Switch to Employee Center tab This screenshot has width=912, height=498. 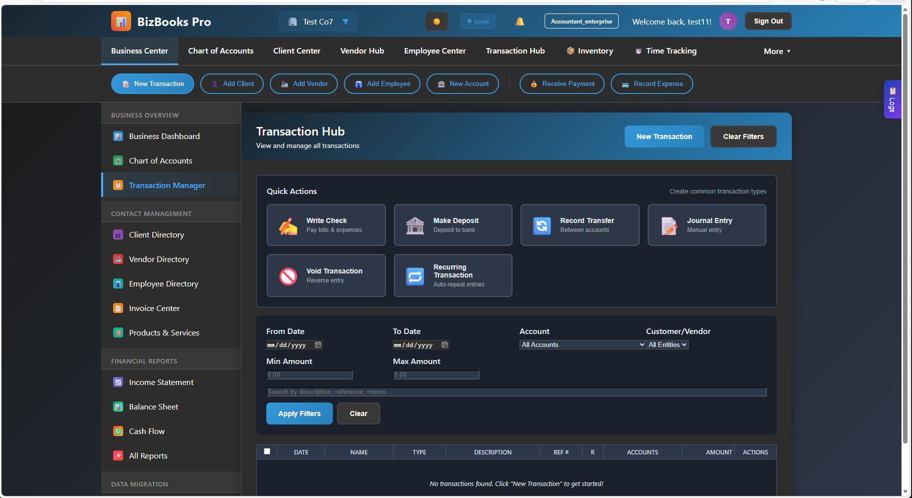435,51
